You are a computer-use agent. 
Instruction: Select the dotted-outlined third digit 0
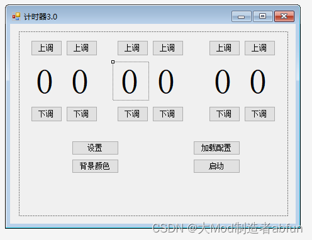click(131, 81)
